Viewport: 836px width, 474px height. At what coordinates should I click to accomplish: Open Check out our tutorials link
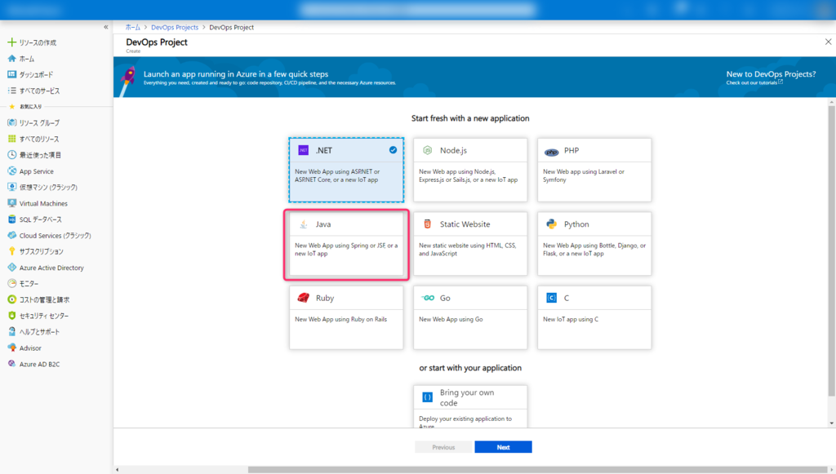pos(754,82)
